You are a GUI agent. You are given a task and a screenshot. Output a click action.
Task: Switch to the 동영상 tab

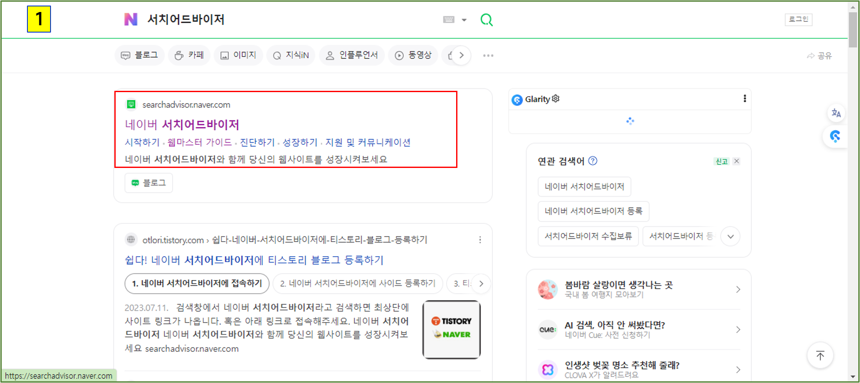[x=413, y=55]
